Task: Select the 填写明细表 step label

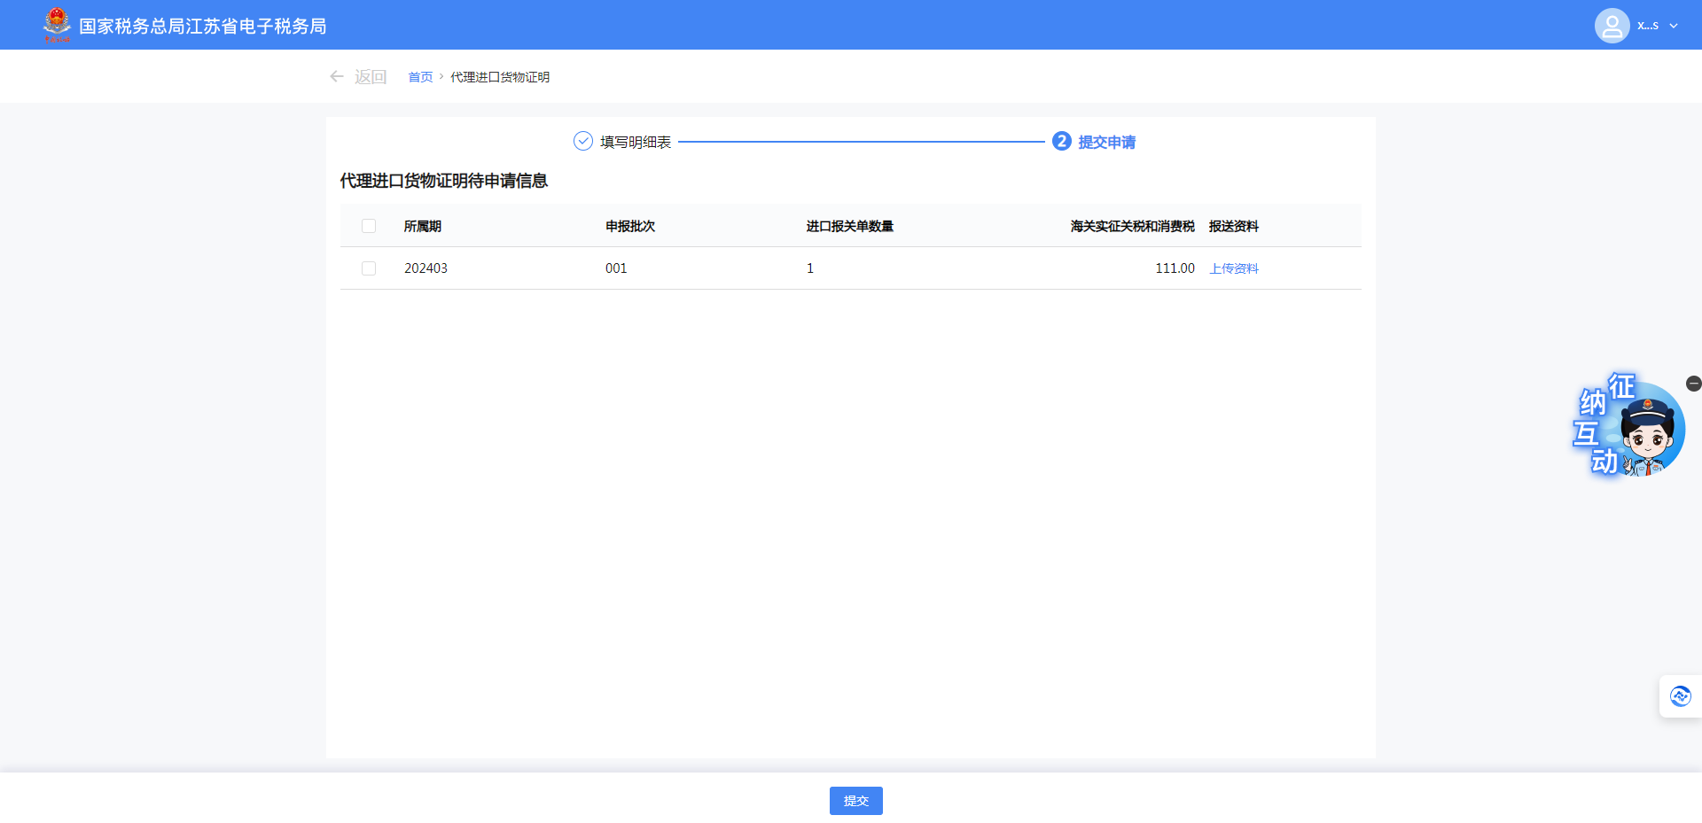Action: pos(636,142)
